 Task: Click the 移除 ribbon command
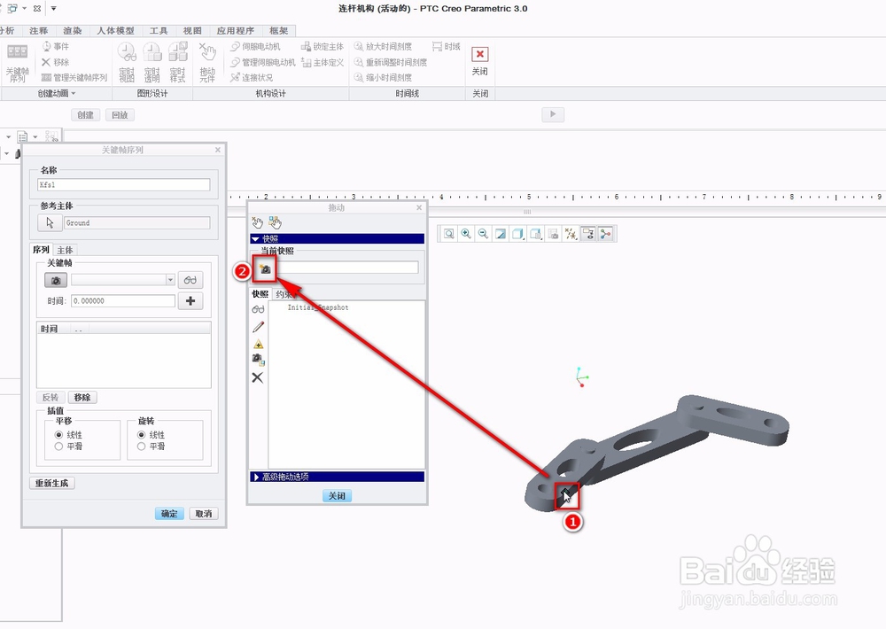[55, 62]
